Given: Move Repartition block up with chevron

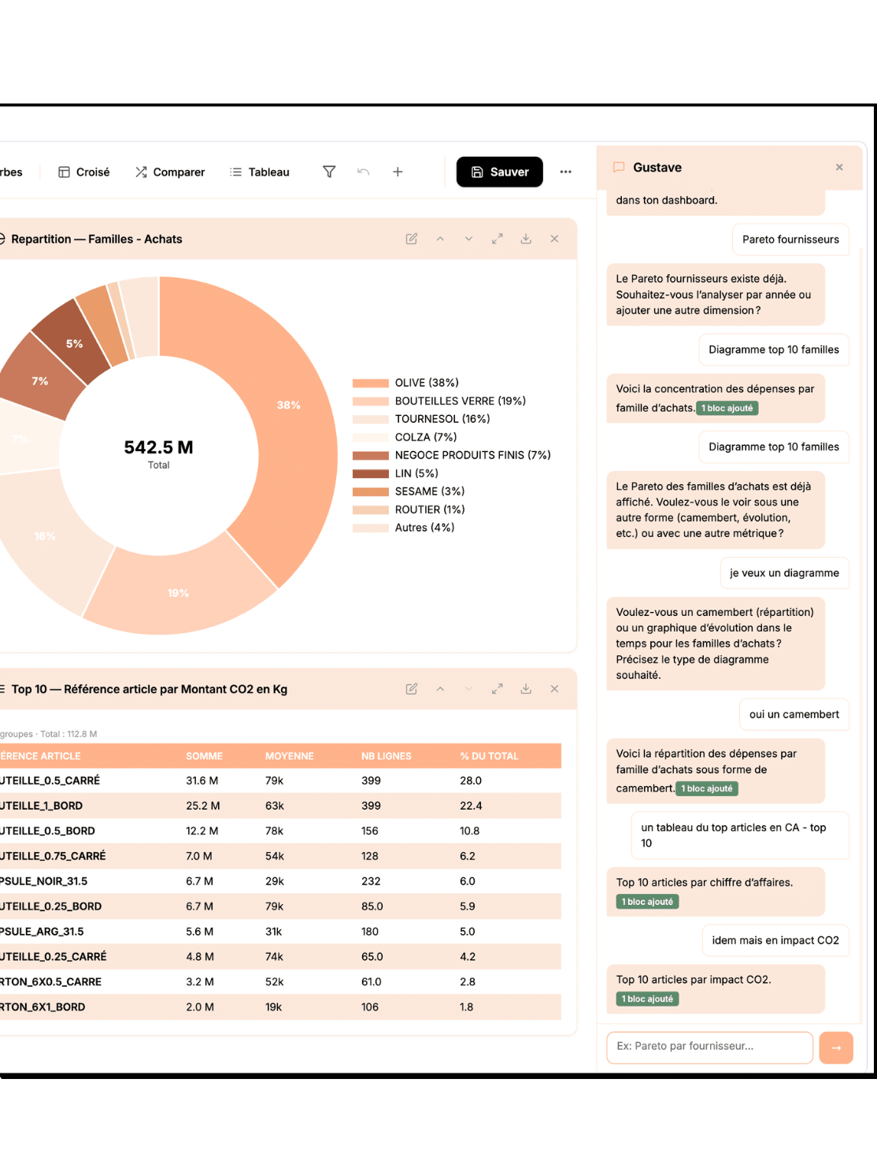Looking at the screenshot, I should tap(440, 239).
